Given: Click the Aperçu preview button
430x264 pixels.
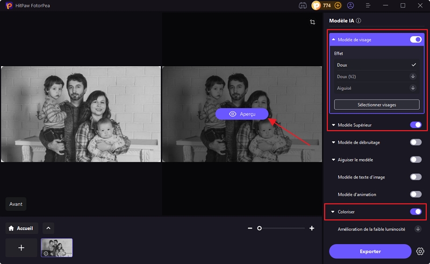Looking at the screenshot, I should 241,114.
